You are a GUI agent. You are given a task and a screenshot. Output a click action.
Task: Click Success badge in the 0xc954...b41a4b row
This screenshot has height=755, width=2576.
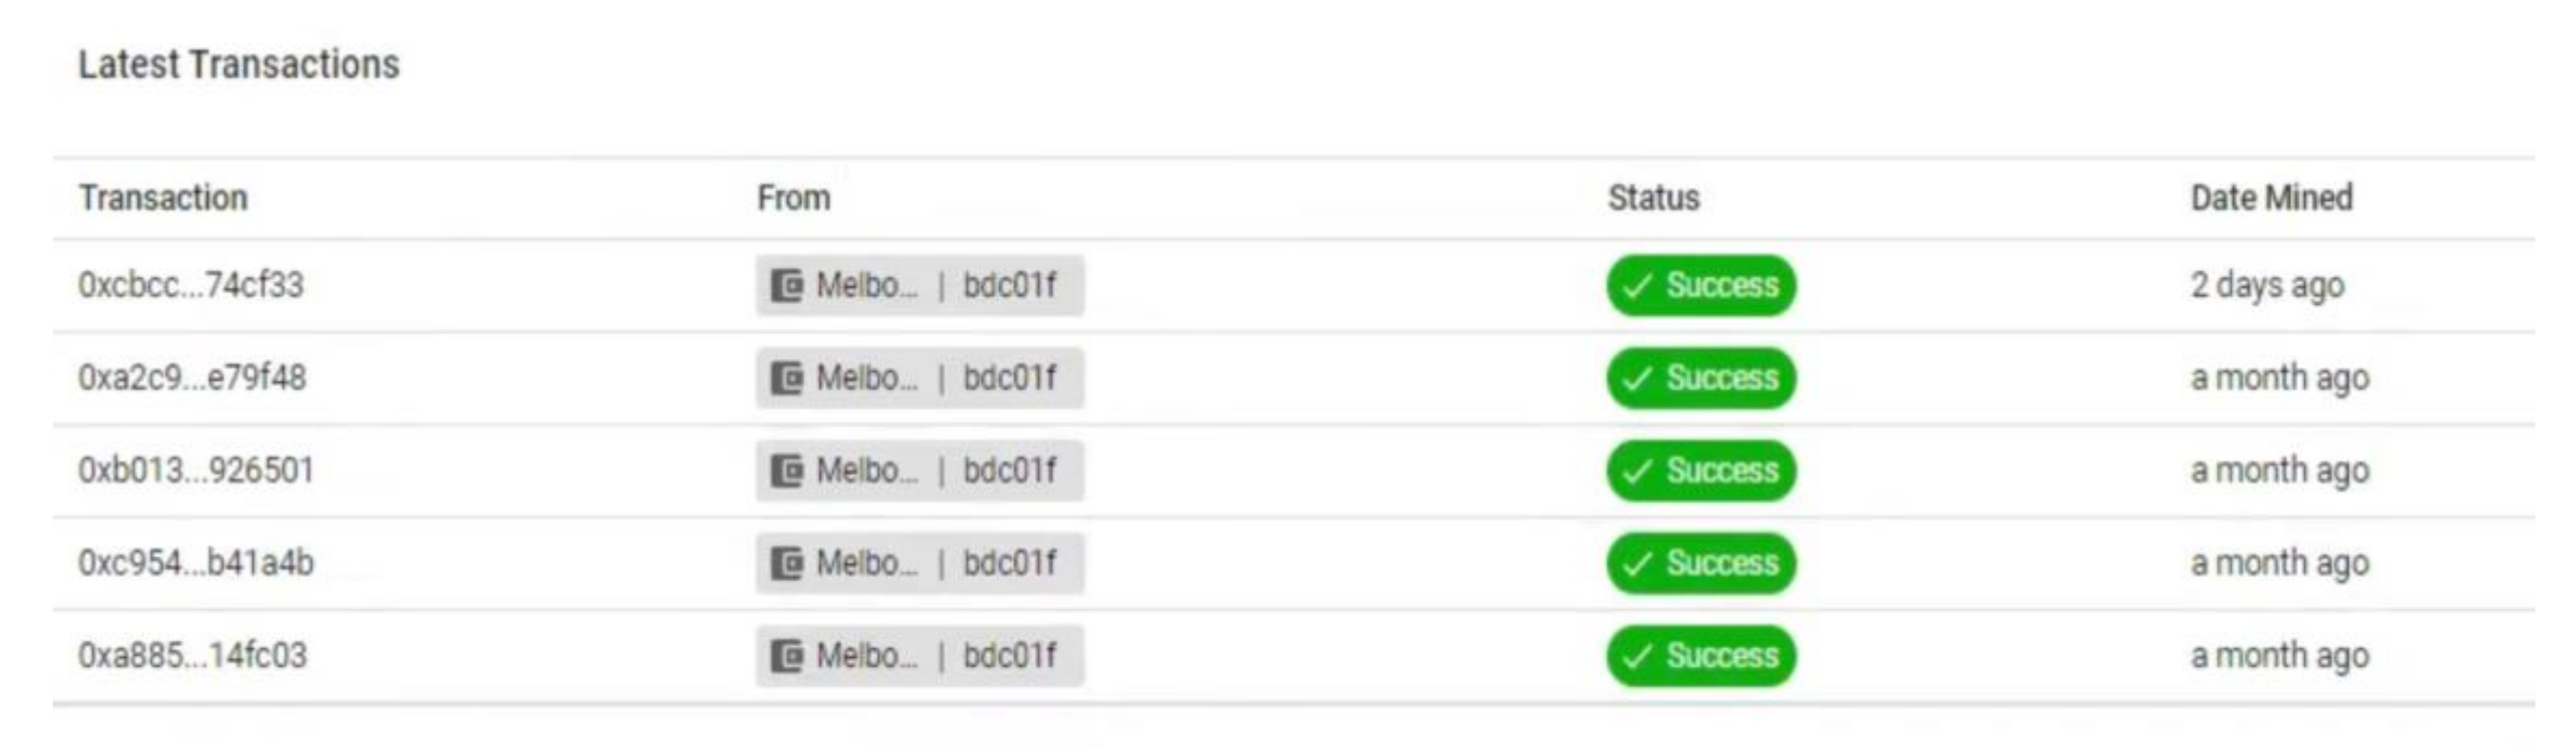(1702, 564)
